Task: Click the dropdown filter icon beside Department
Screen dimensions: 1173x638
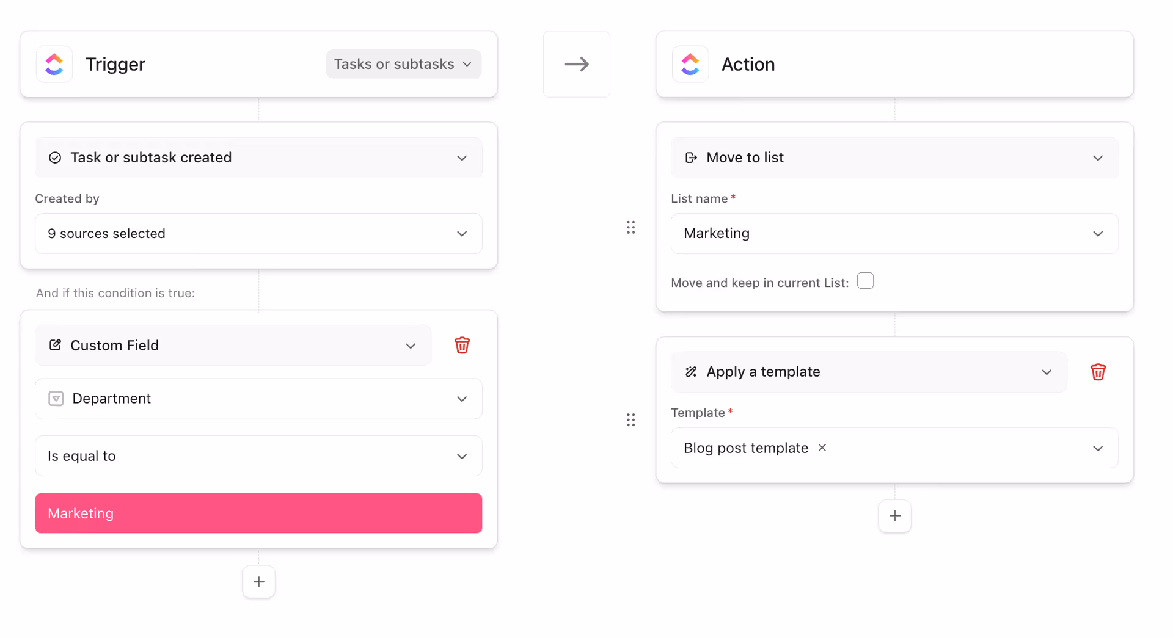Action: pyautogui.click(x=56, y=398)
